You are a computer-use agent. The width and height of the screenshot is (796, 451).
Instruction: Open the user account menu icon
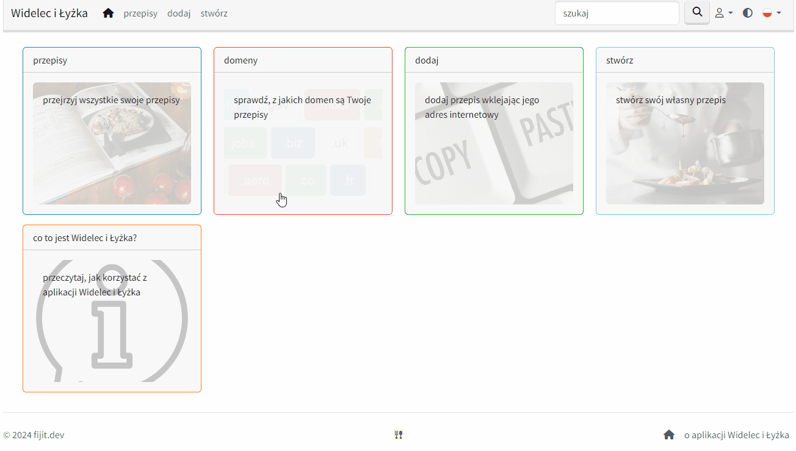click(723, 13)
